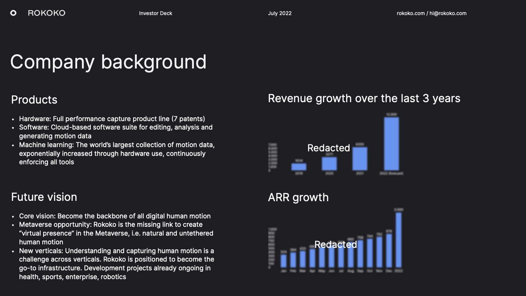This screenshot has width=526, height=296.
Task: Select the Machine learning motion data bullet
Action: (117, 153)
